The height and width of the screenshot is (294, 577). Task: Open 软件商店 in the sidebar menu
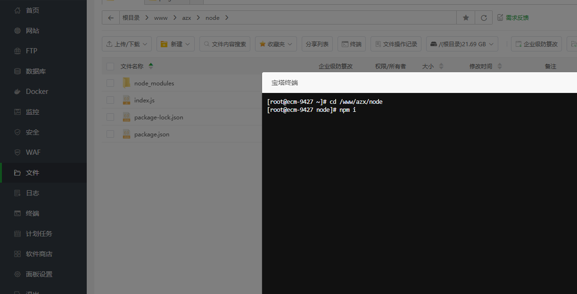click(x=43, y=254)
